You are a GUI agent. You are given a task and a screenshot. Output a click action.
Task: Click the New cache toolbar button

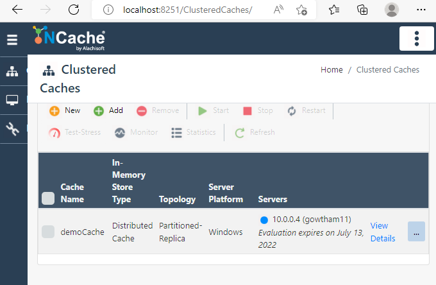tap(65, 110)
